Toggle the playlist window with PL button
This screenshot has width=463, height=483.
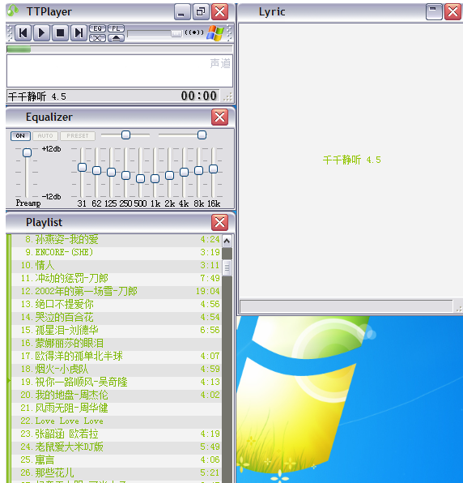pyautogui.click(x=116, y=28)
